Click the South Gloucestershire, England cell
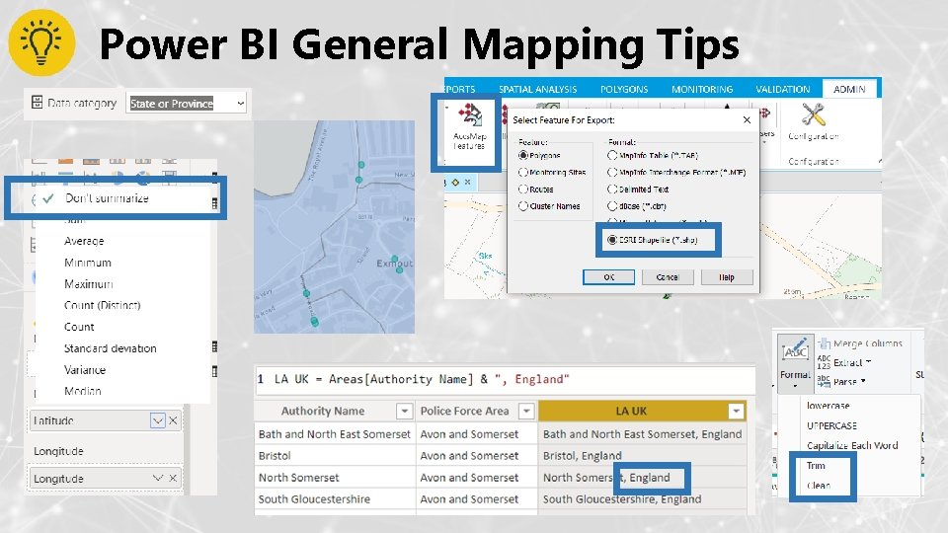This screenshot has width=948, height=533. point(642,499)
